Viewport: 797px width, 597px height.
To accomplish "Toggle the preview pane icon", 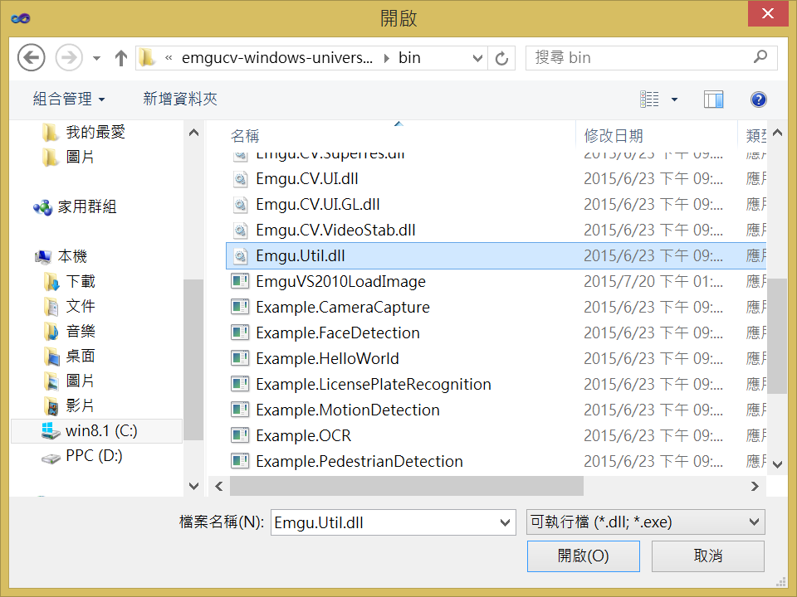I will [x=714, y=99].
